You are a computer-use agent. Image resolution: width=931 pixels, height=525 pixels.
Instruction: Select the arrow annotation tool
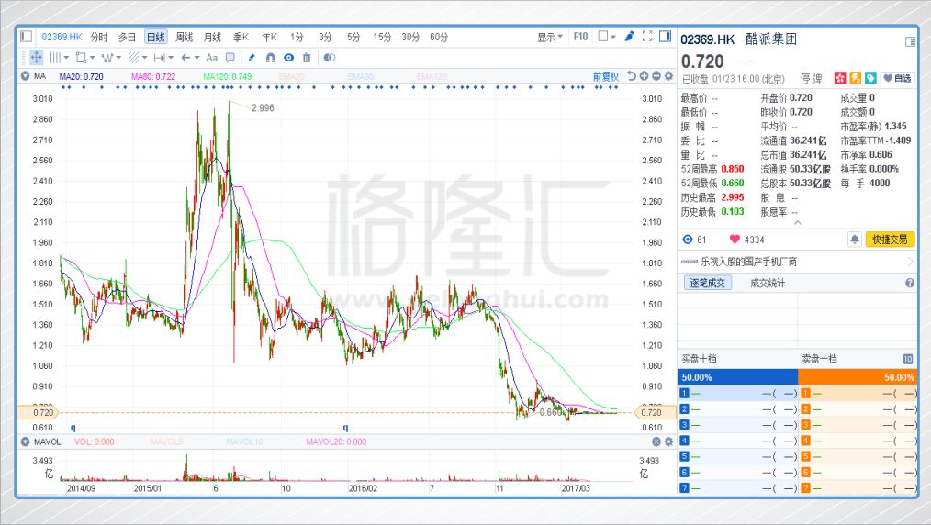point(185,58)
